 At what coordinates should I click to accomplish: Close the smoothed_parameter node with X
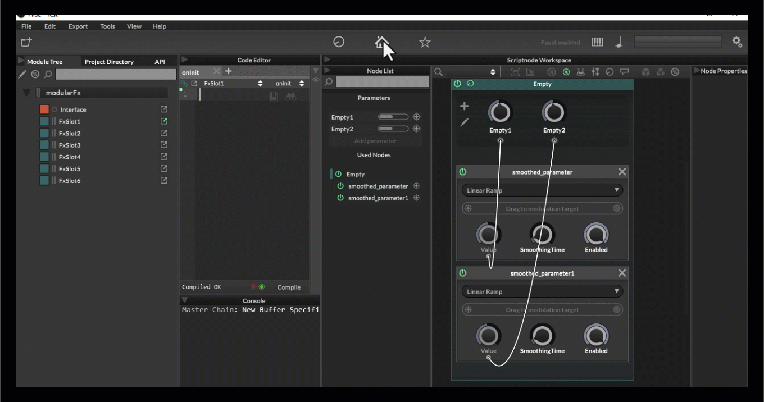[x=622, y=172]
